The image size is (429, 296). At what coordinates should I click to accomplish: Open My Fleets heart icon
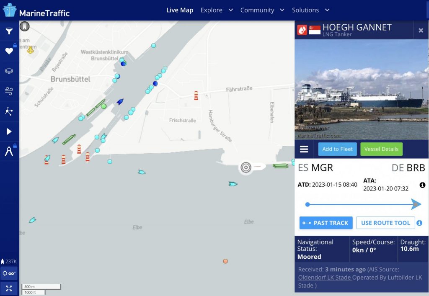coord(9,51)
